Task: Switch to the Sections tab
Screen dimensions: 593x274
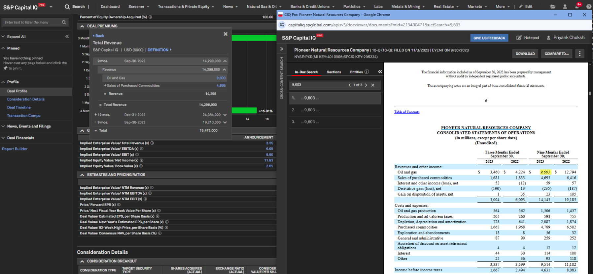Action: point(334,72)
